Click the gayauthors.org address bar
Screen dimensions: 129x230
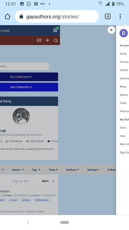point(57,17)
